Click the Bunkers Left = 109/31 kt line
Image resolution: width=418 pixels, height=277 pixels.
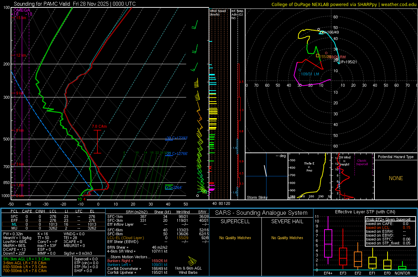click(x=137, y=265)
